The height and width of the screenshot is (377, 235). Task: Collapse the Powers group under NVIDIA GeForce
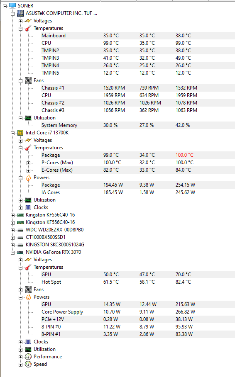20,297
